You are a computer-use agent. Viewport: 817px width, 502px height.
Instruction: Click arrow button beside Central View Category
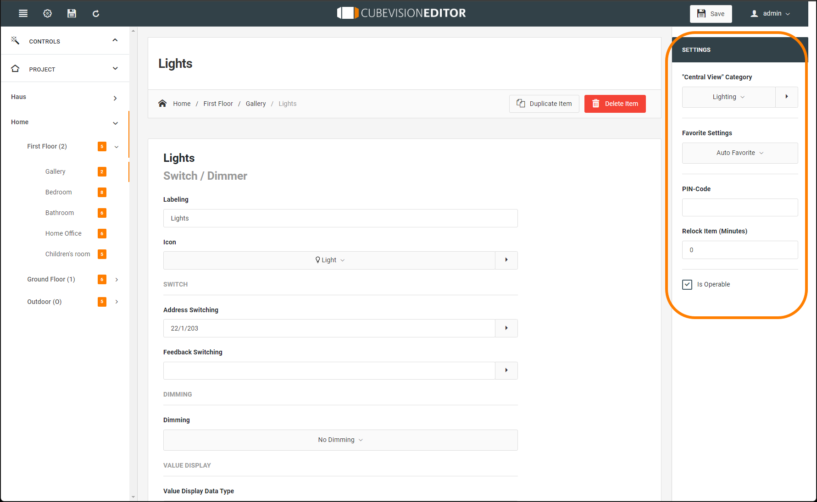click(x=787, y=97)
